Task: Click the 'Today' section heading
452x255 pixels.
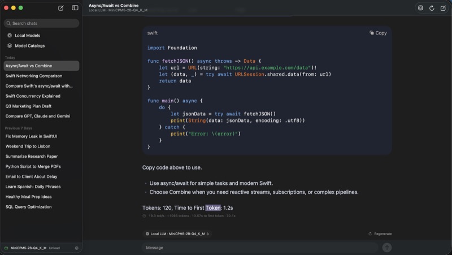Action: [x=10, y=58]
